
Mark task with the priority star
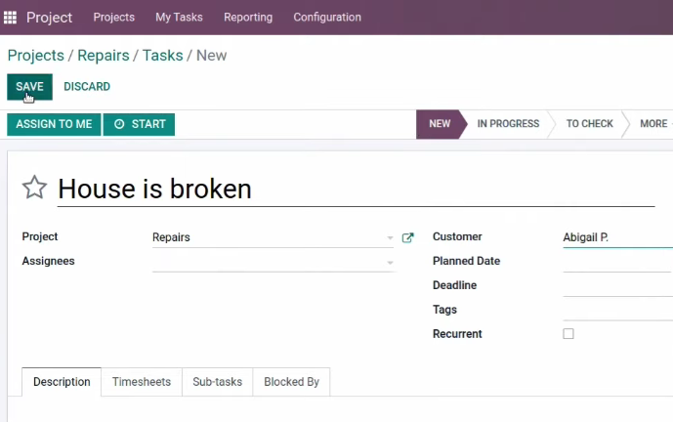[34, 188]
